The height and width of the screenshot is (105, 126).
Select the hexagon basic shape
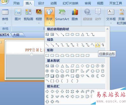click(x=92, y=66)
